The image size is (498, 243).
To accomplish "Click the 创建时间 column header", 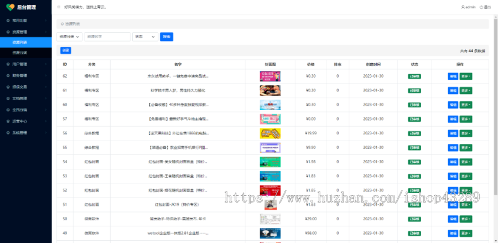I will click(x=373, y=64).
